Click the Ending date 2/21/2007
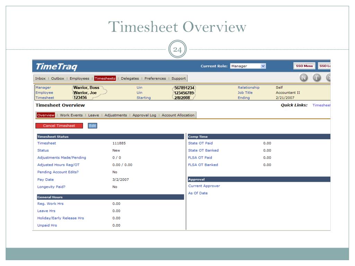The width and height of the screenshot is (355, 266). (285, 98)
